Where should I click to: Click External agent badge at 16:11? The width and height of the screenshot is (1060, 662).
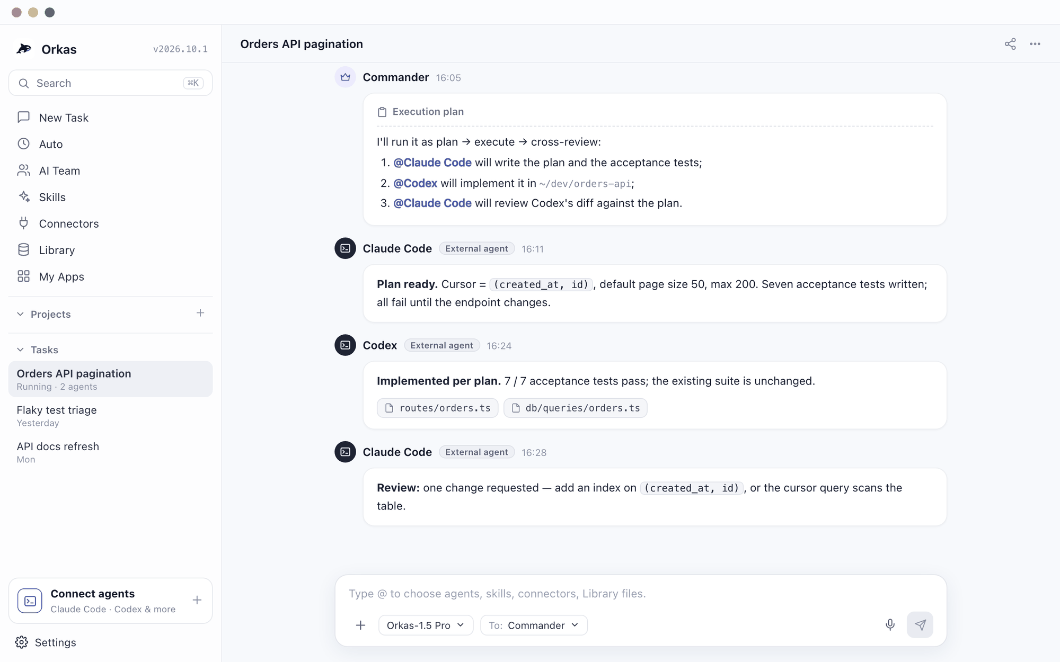(476, 248)
